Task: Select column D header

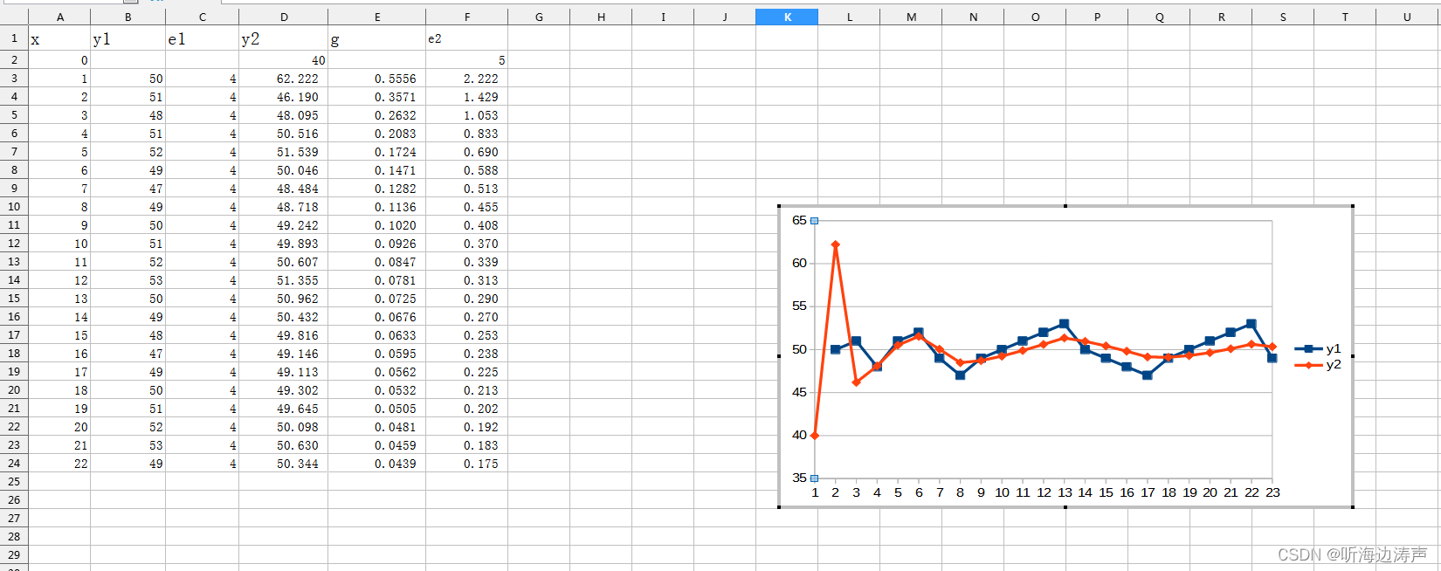Action: 284,17
